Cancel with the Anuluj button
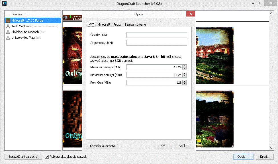Viewport: 278px width, 164px height. [183, 146]
